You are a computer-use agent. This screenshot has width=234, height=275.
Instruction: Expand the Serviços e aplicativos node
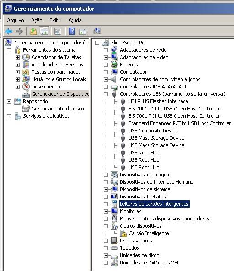[x=9, y=116]
